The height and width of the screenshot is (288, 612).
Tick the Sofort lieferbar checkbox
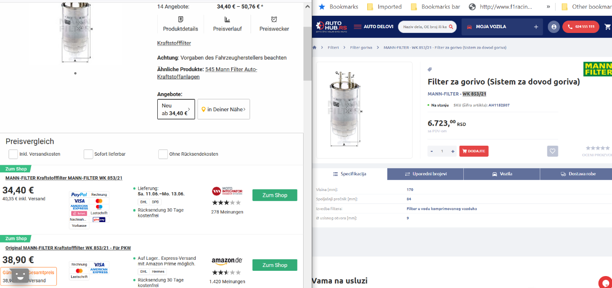[x=88, y=154]
